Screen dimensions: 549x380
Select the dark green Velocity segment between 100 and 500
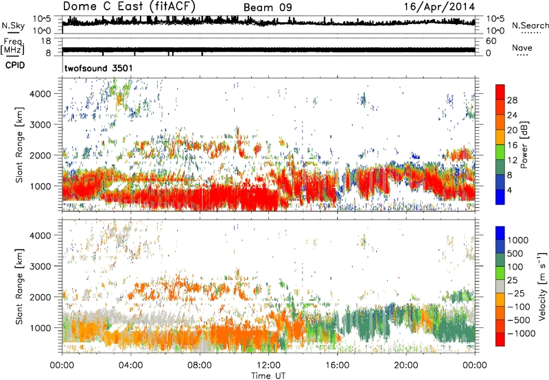[x=500, y=260]
